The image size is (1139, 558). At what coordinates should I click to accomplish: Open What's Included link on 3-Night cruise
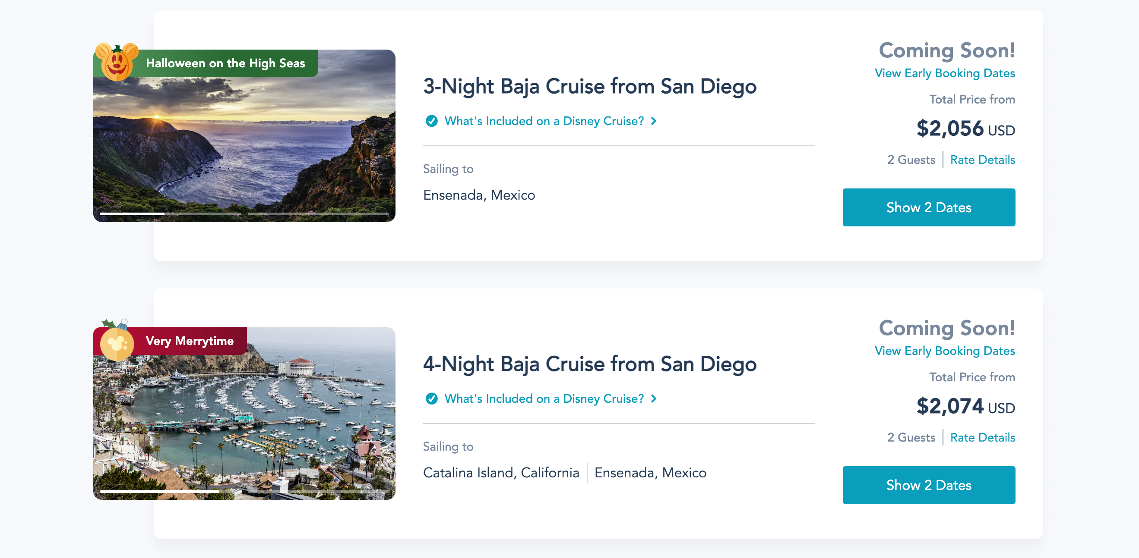tap(544, 121)
